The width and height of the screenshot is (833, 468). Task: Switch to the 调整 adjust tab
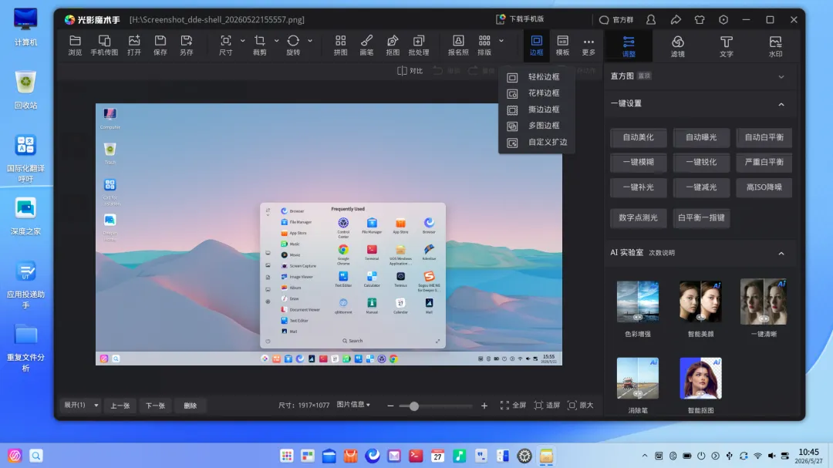pos(629,46)
